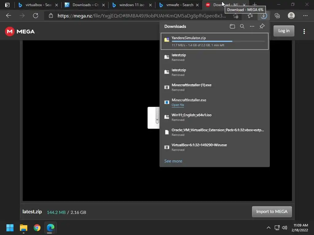Open network status tray icon

[x=277, y=228]
